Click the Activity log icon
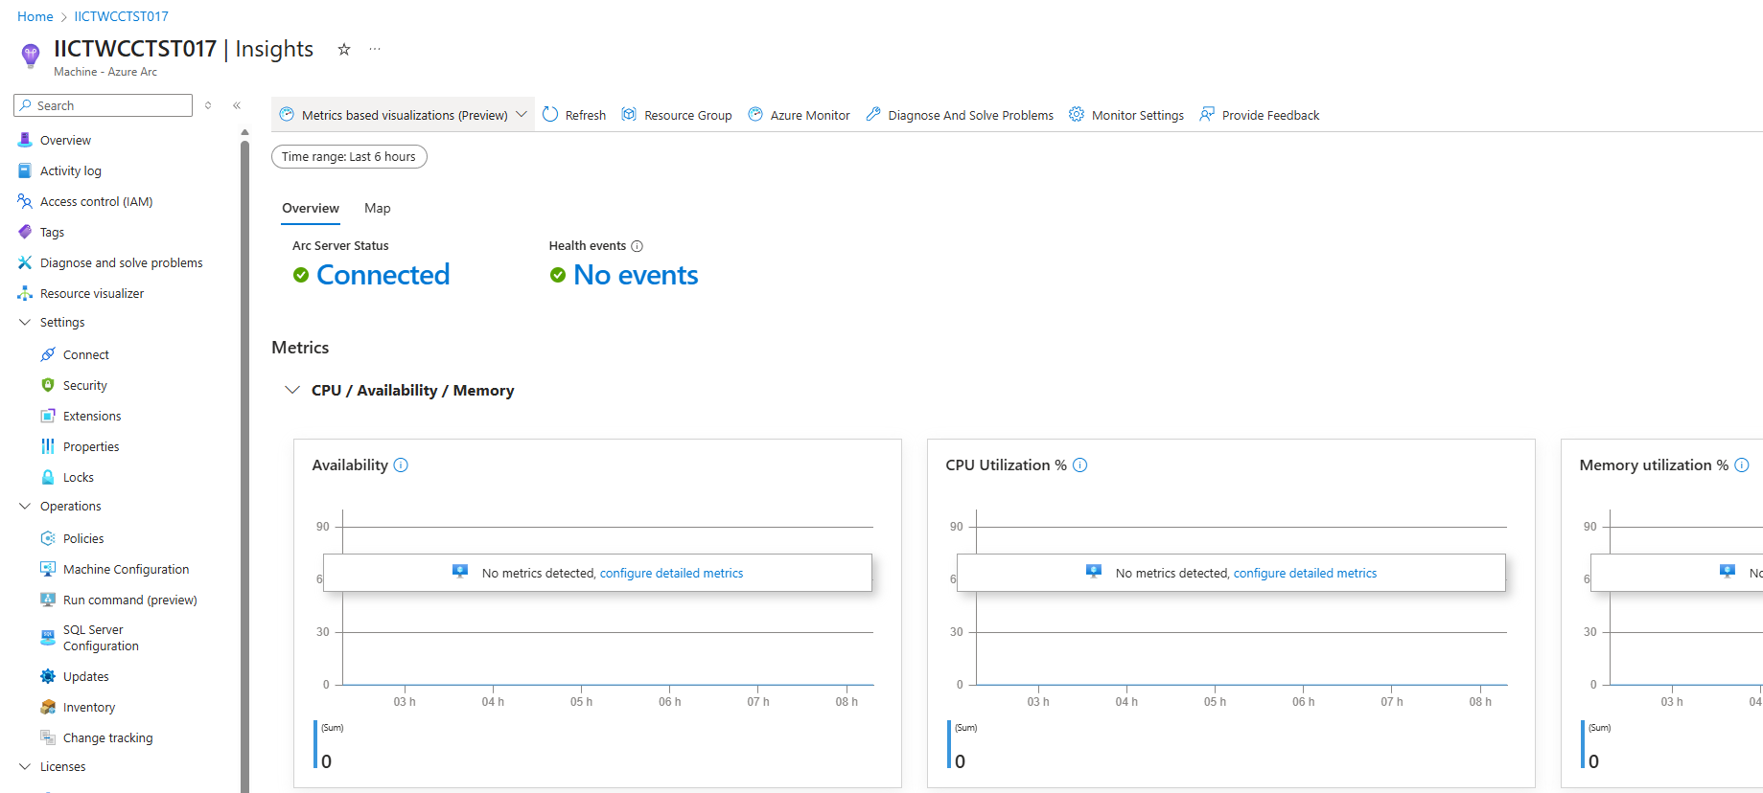 [x=25, y=170]
